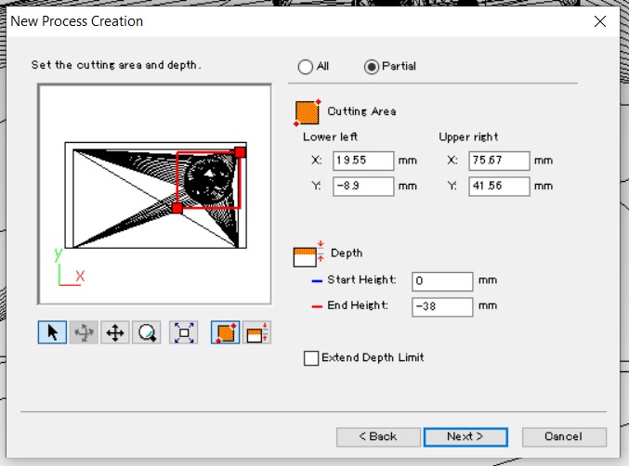Click the Upper right X field
Viewport: 629px width, 466px height.
499,161
